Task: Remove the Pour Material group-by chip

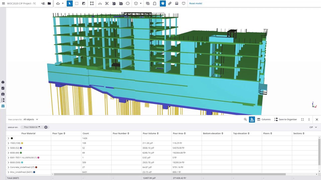Action: 46,127
